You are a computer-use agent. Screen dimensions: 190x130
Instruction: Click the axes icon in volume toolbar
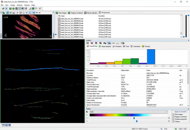(x=30, y=13)
